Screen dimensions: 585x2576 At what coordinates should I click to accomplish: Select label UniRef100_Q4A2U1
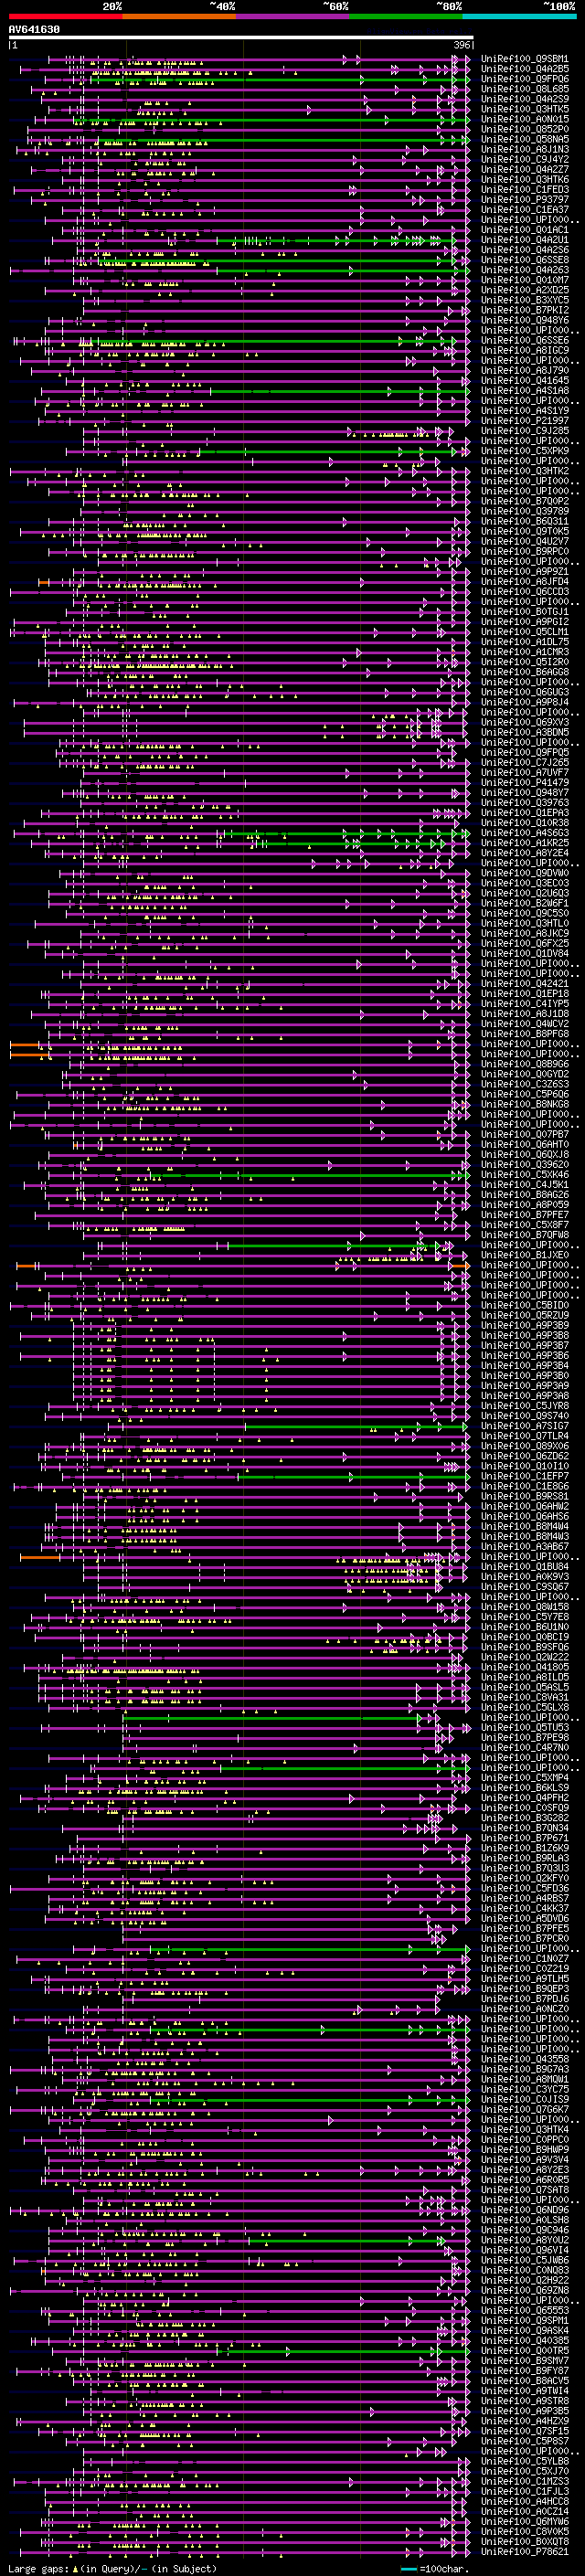tap(525, 240)
